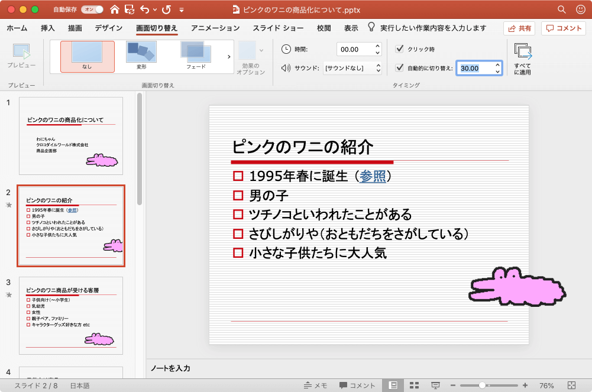
Task: Switch to the 挿入 tab
Action: click(x=47, y=28)
